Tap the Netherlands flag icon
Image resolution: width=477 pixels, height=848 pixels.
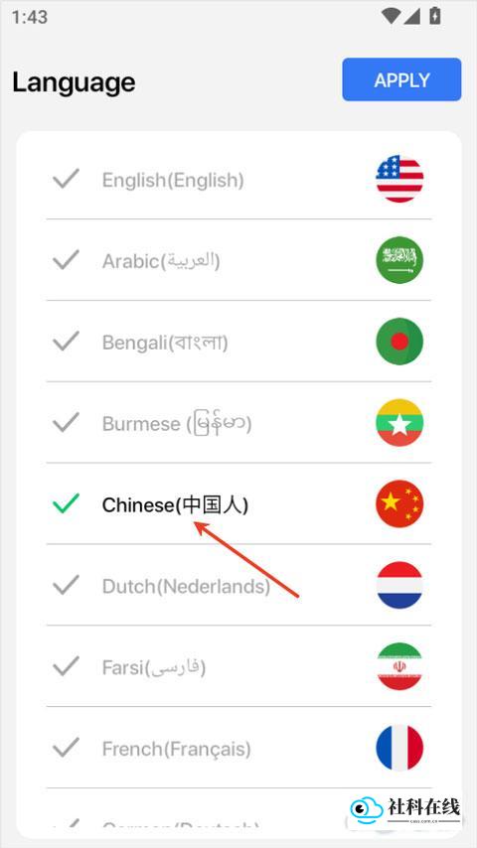[x=399, y=585]
